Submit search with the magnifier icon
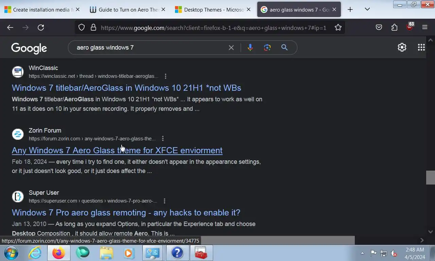Screen dimensions: 435x261 (x=284, y=48)
